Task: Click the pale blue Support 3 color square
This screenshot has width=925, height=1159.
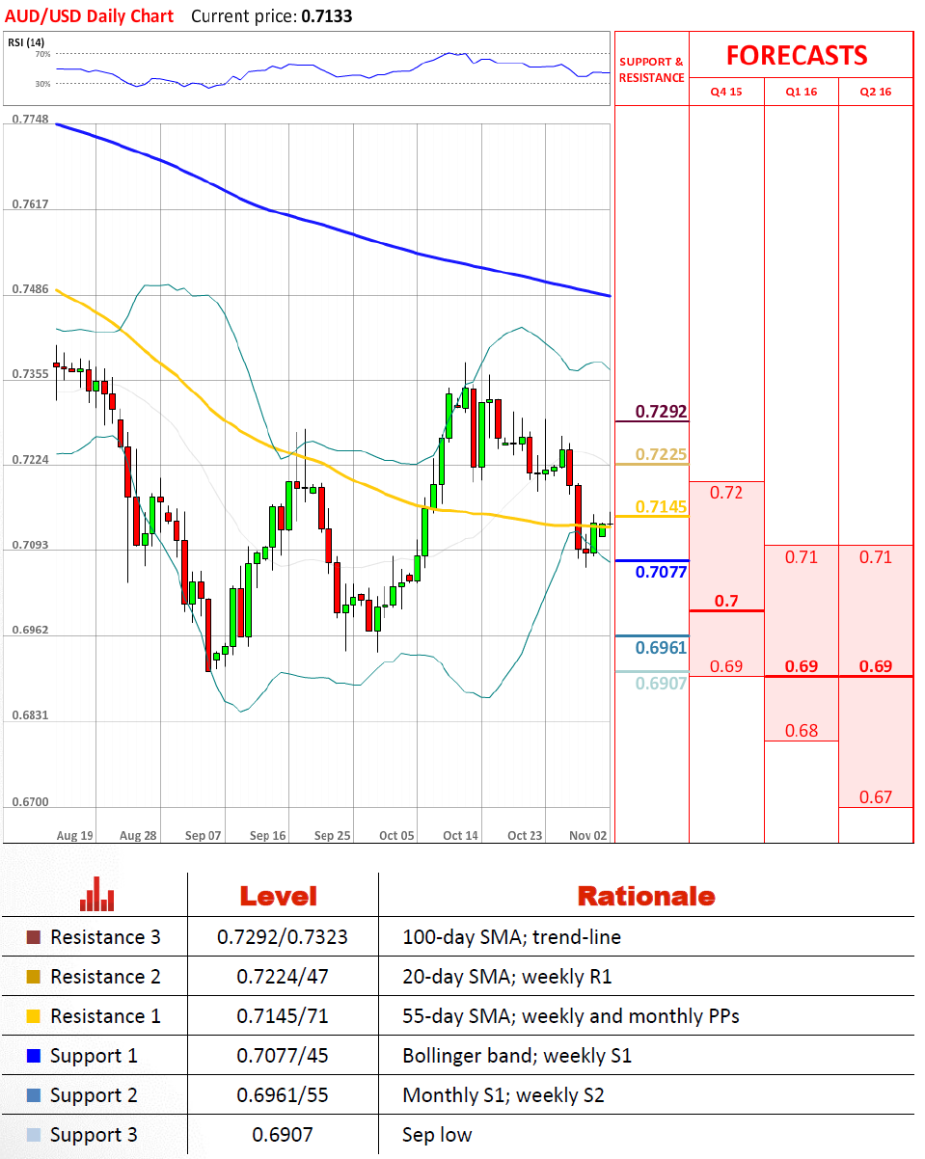Action: click(35, 1135)
